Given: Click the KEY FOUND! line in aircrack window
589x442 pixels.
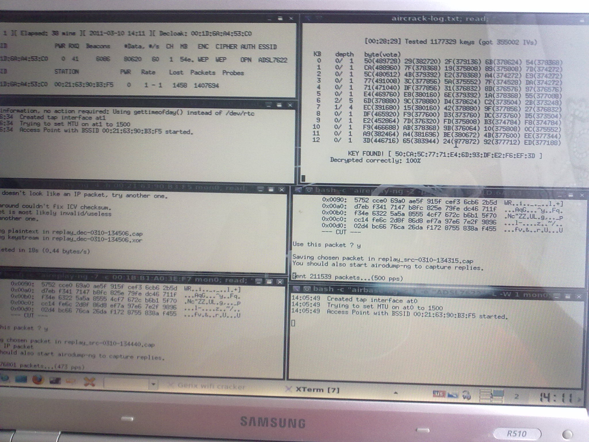Looking at the screenshot, I should tap(445, 155).
